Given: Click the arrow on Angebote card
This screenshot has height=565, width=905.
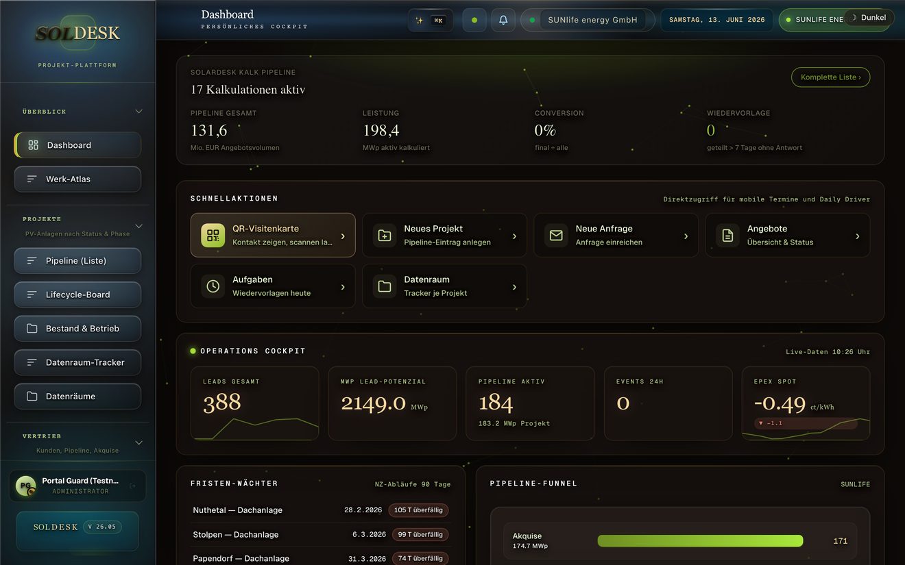Looking at the screenshot, I should [857, 236].
